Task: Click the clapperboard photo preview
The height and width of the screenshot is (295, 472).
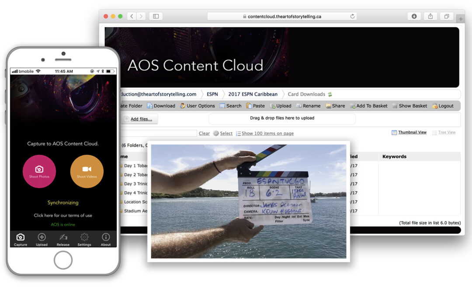Action: (x=249, y=201)
